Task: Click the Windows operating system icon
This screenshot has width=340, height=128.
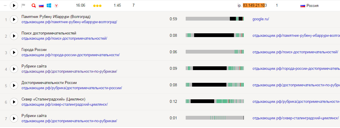Action: [x=49, y=6]
